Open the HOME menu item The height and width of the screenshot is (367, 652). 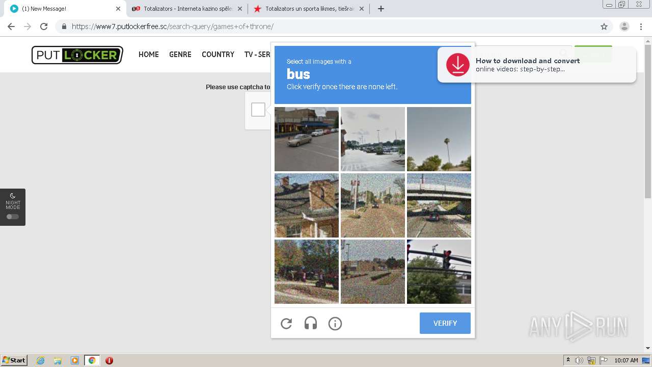click(x=149, y=55)
